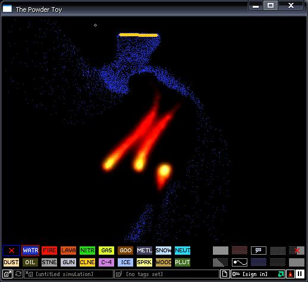Select the PLUT plutonium element
The image size is (308, 282).
(183, 262)
